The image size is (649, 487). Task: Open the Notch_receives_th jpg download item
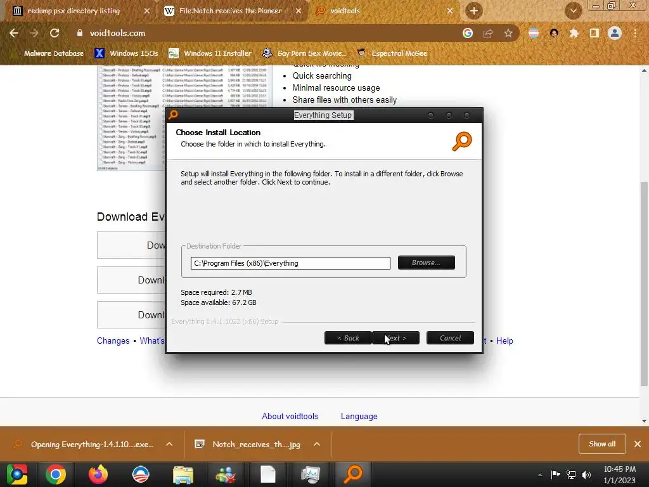click(x=248, y=445)
